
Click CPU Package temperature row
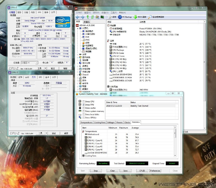pyautogui.click(x=130, y=50)
